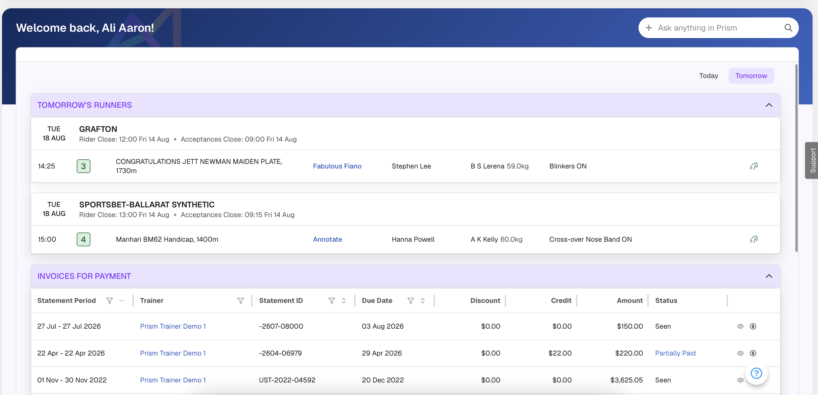
Task: Click the GRAFTON meeting title
Action: pyautogui.click(x=98, y=129)
